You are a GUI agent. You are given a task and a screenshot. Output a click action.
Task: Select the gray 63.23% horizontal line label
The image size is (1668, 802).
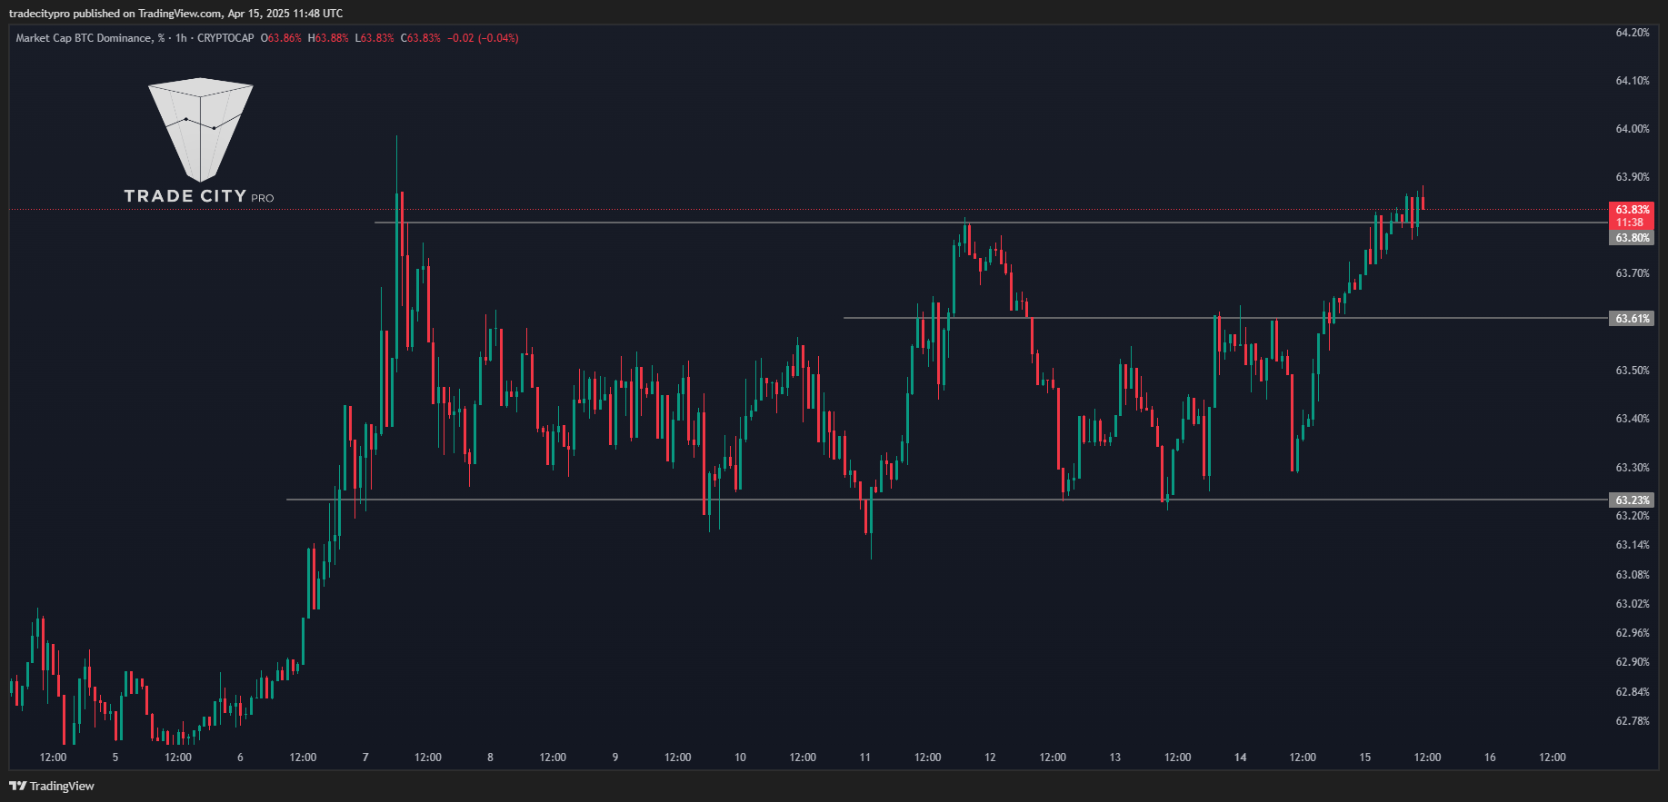coord(1632,500)
